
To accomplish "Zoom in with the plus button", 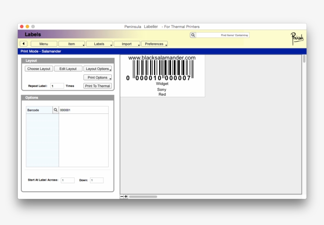I will (x=126, y=197).
